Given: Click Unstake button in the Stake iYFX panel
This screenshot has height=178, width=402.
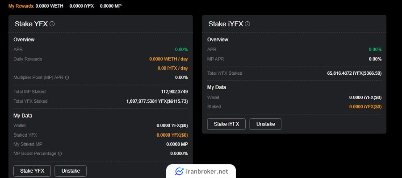Looking at the screenshot, I should tap(265, 124).
